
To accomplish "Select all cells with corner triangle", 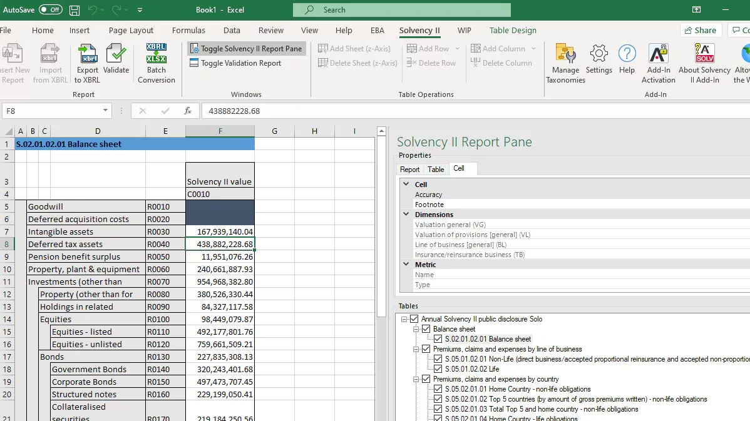I will point(9,131).
